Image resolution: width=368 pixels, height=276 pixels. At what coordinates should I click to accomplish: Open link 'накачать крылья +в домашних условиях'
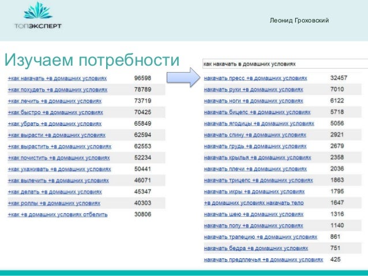pos(257,157)
